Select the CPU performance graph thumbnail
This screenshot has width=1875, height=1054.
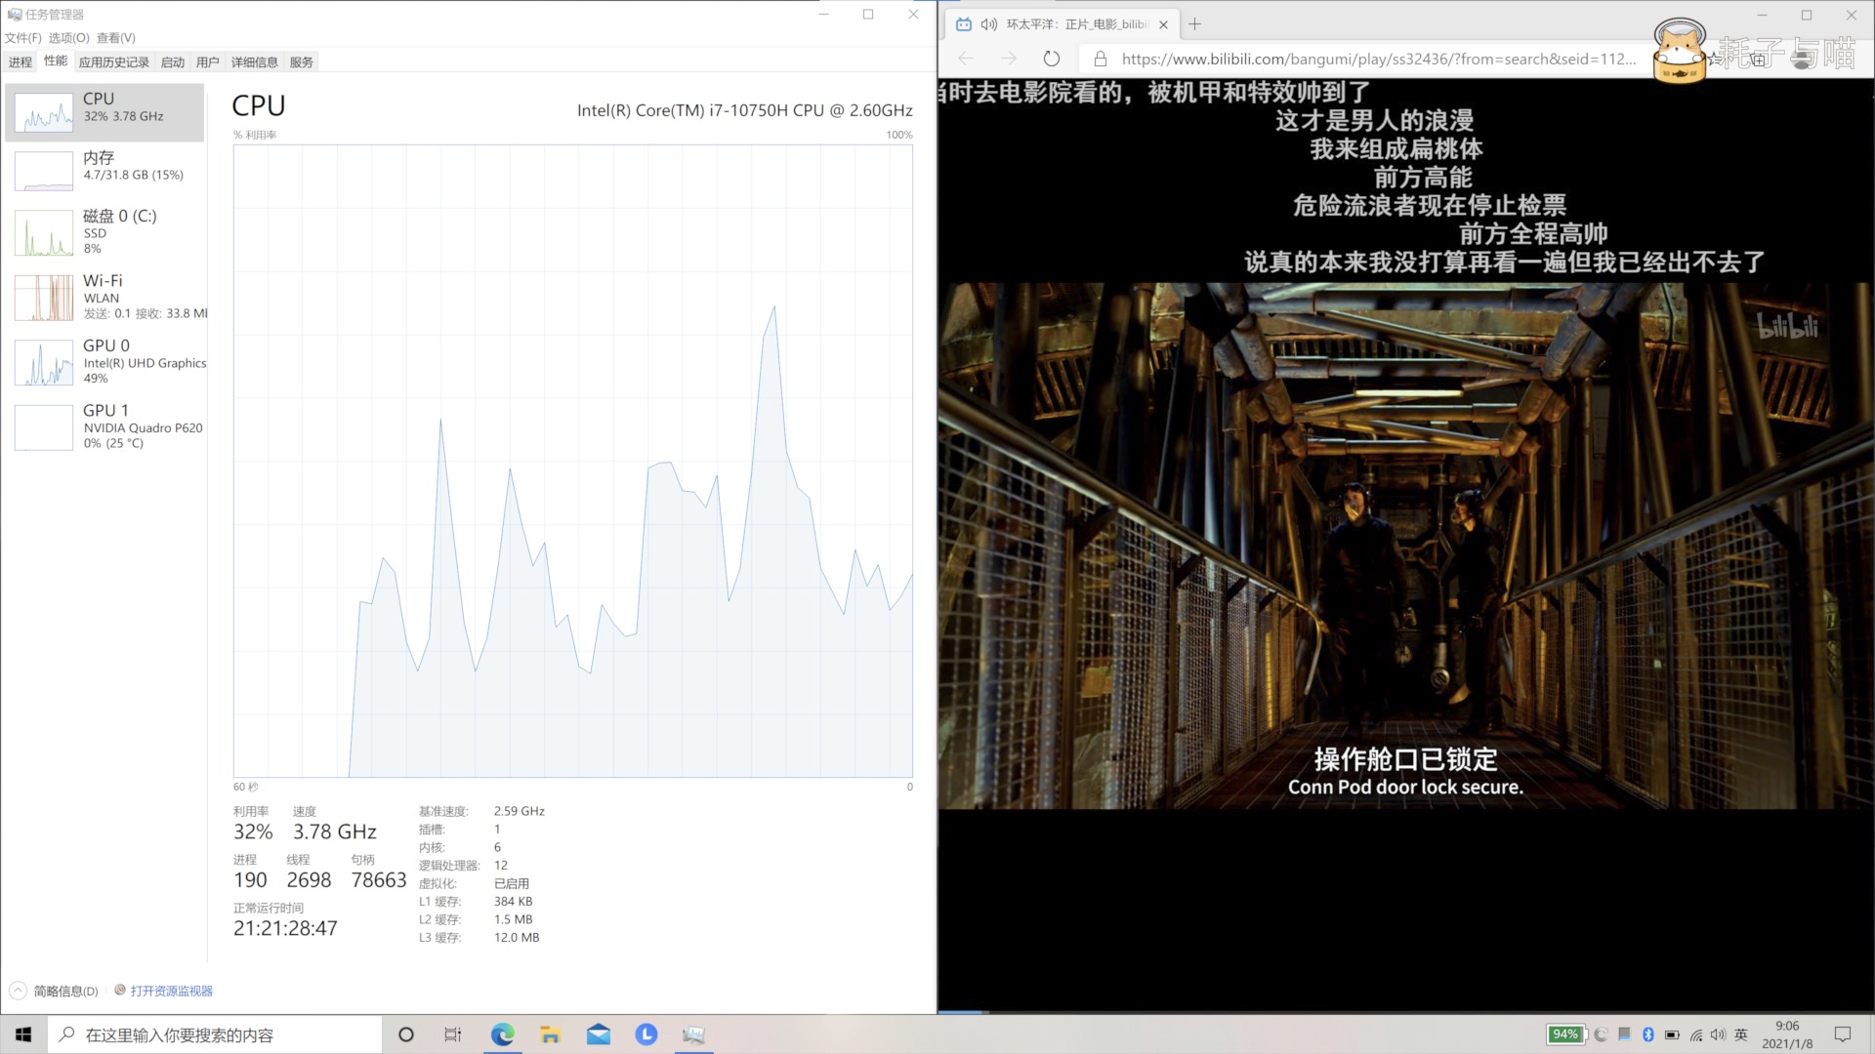pyautogui.click(x=44, y=111)
